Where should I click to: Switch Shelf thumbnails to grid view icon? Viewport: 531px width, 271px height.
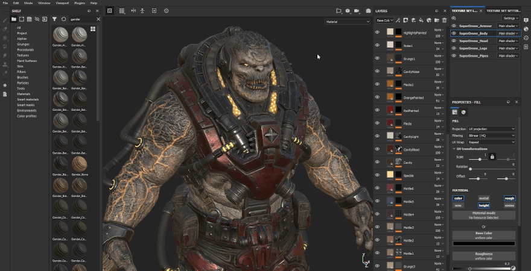pos(93,29)
